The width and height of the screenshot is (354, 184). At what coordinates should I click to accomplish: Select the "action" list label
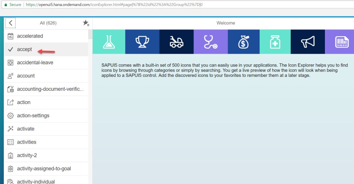coord(24,103)
